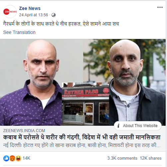Image resolution: width=167 pixels, height=167 pixels.
Task: Click the Like reaction icon
Action: point(6,158)
